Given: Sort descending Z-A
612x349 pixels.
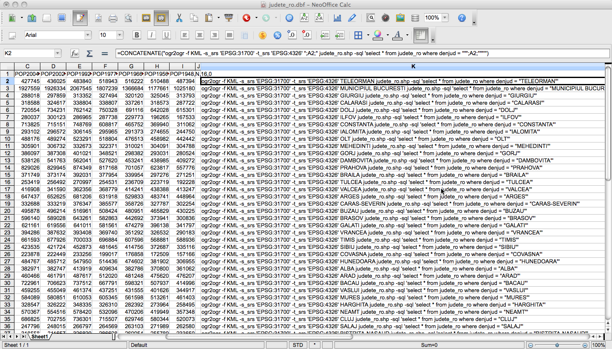Looking at the screenshot, I should tap(319, 18).
